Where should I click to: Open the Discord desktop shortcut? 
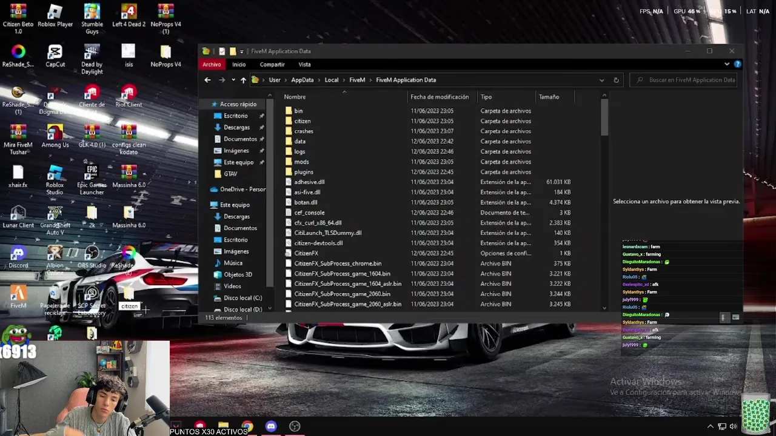tap(18, 257)
